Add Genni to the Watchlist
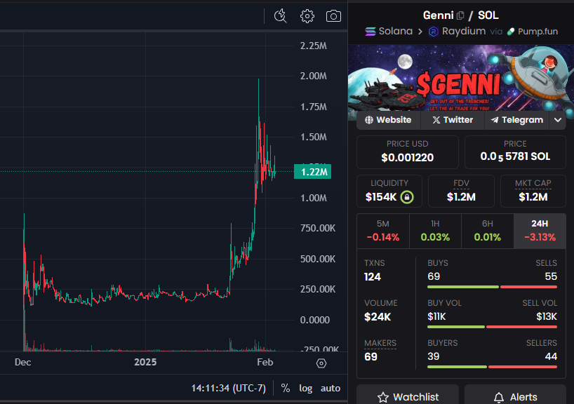This screenshot has width=574, height=404. coord(407,396)
